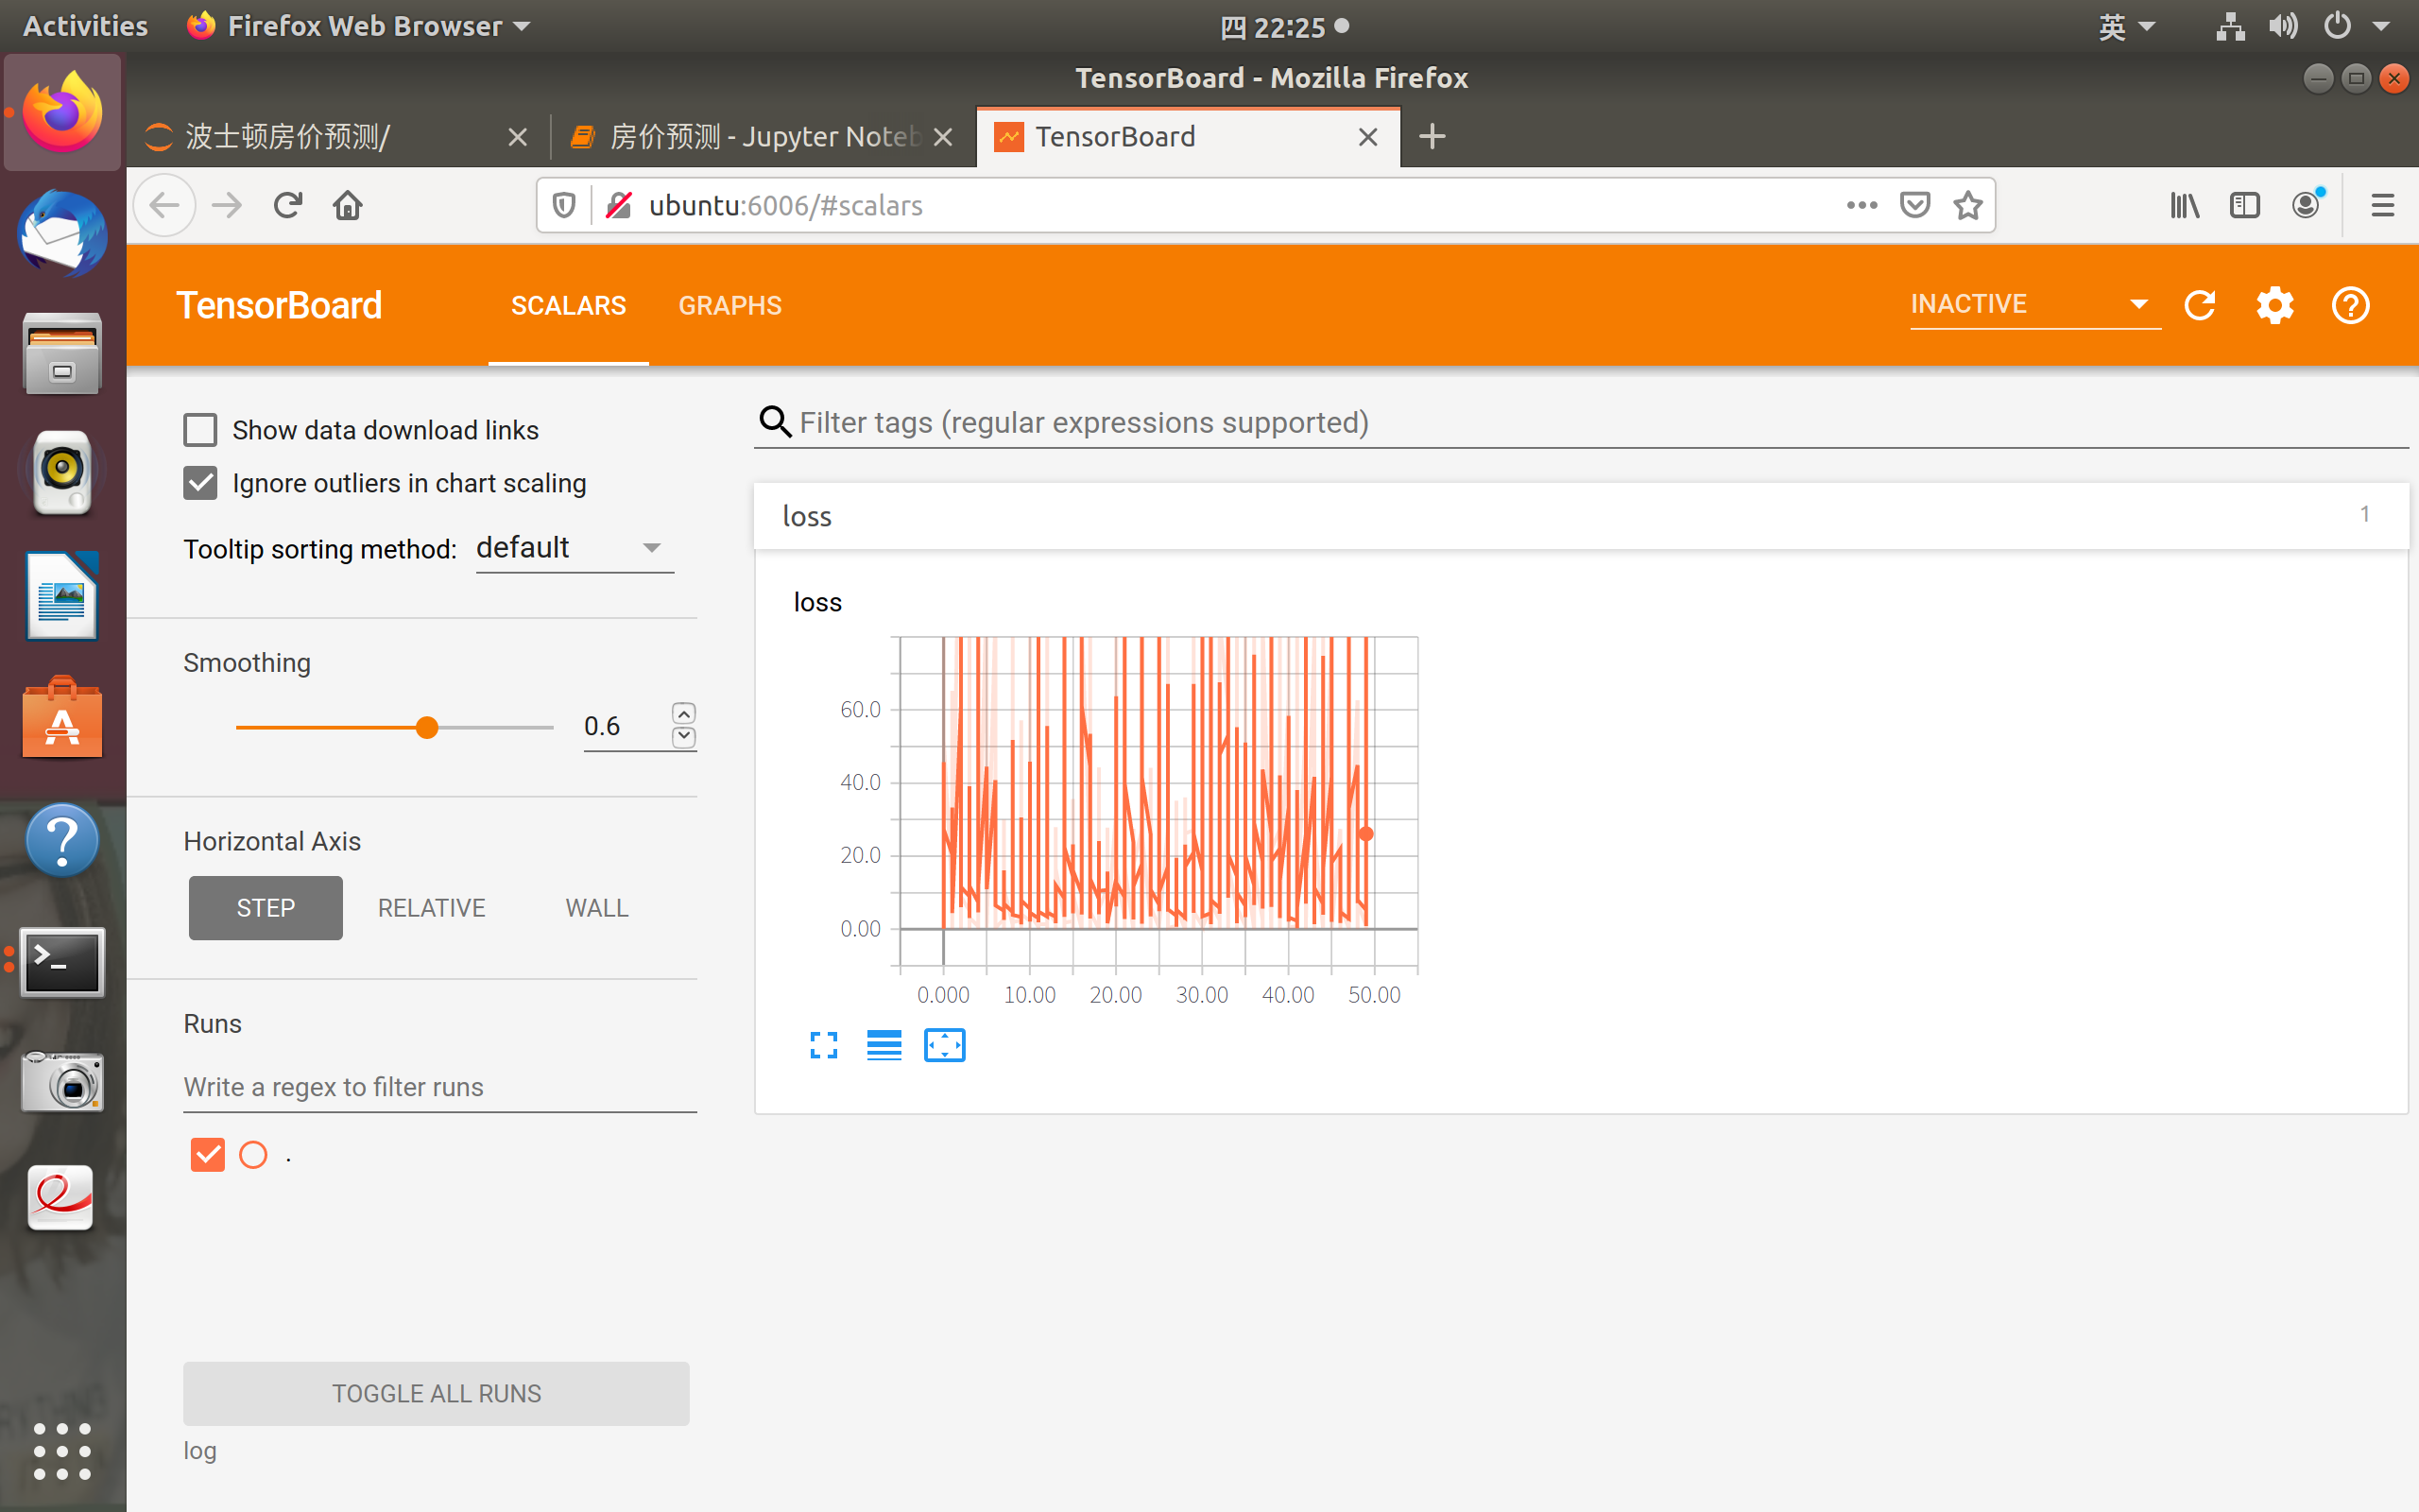This screenshot has height=1512, width=2419.
Task: Open the volume indicator in top bar
Action: (x=2283, y=26)
